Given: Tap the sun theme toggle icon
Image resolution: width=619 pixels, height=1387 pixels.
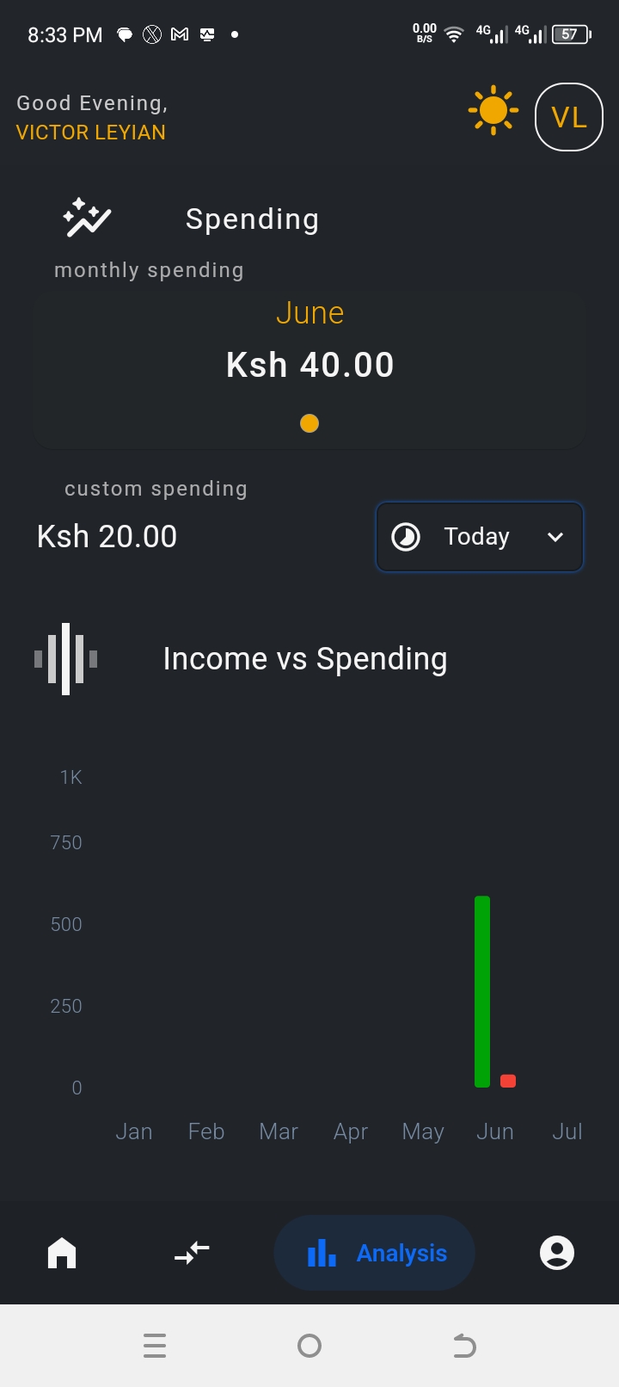Looking at the screenshot, I should coord(493,110).
